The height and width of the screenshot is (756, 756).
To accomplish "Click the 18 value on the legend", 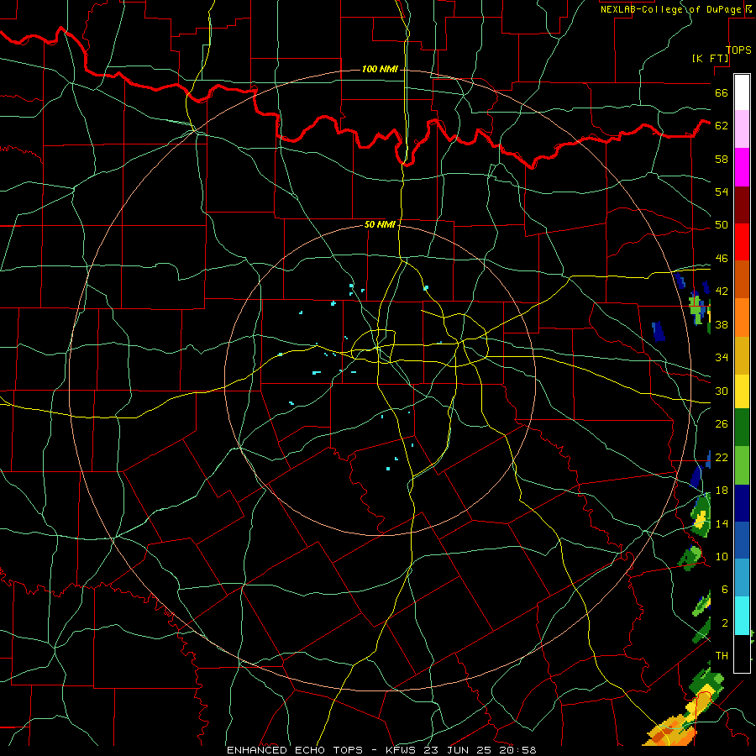I will click(722, 491).
